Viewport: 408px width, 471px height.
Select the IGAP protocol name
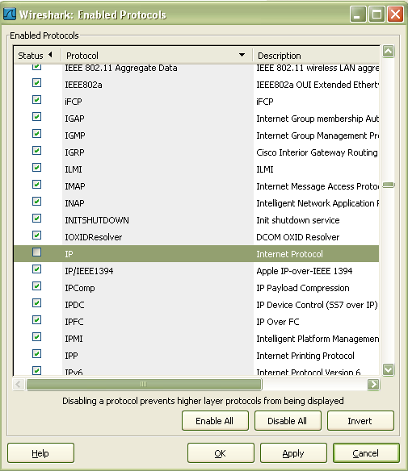tap(74, 119)
